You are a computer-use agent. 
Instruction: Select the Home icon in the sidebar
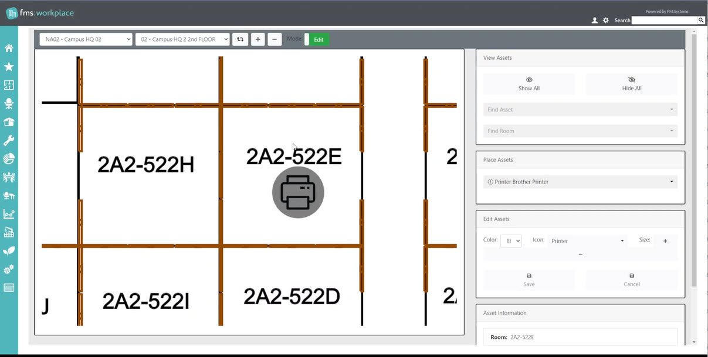click(x=8, y=48)
